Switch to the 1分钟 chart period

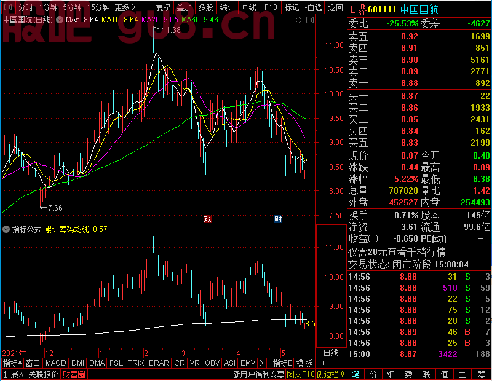click(x=48, y=7)
